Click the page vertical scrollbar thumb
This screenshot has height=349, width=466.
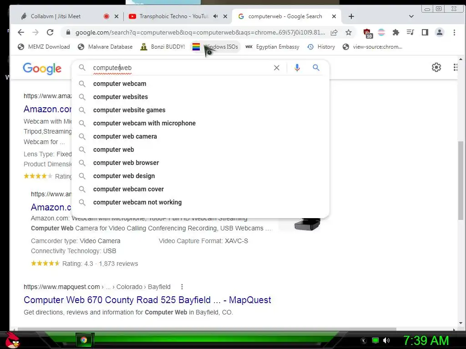click(461, 180)
